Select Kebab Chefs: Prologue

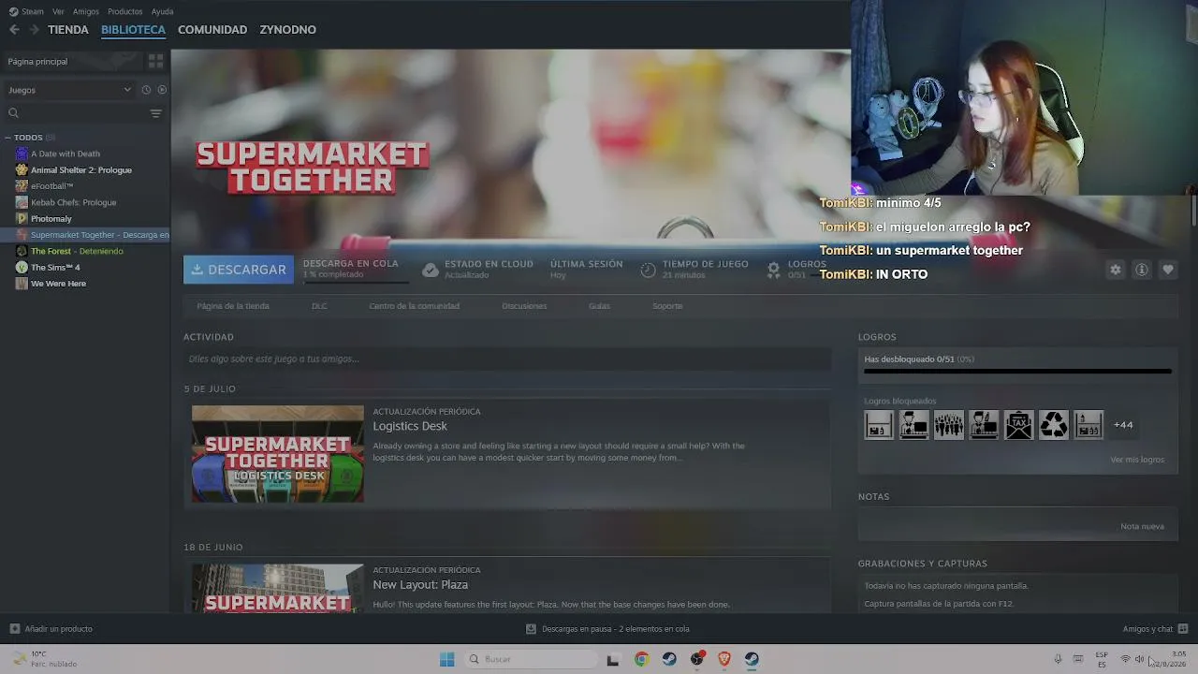(74, 202)
